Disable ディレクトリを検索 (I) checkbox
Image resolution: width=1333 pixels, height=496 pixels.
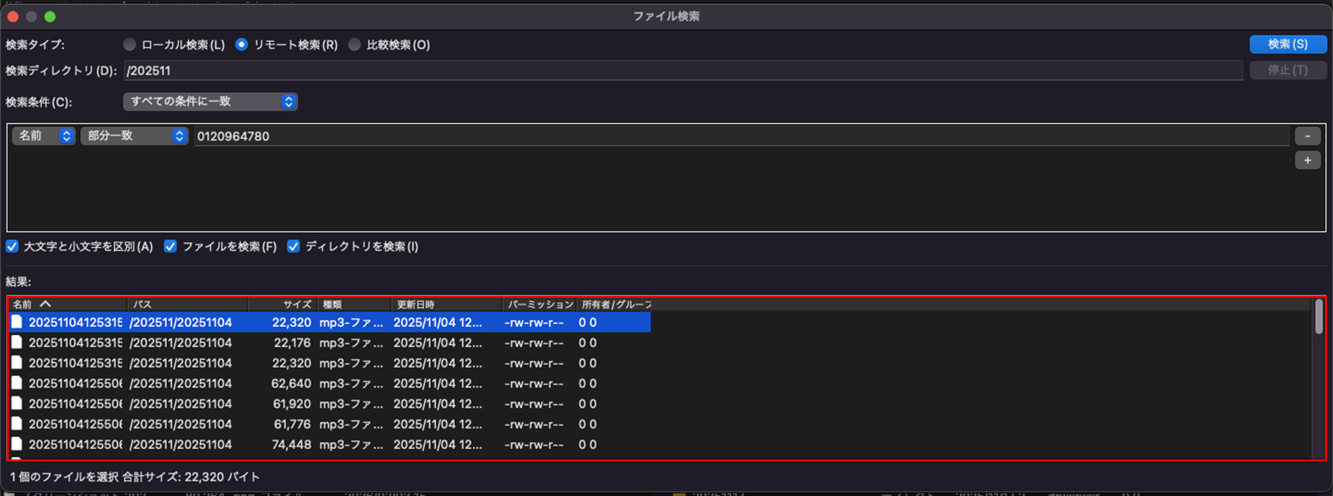pos(294,247)
